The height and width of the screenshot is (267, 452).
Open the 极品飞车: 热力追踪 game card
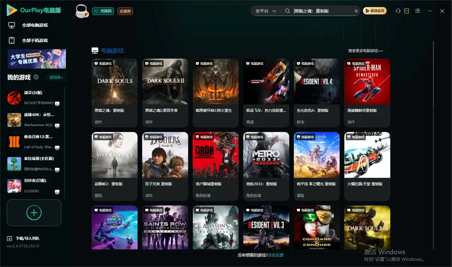[266, 92]
